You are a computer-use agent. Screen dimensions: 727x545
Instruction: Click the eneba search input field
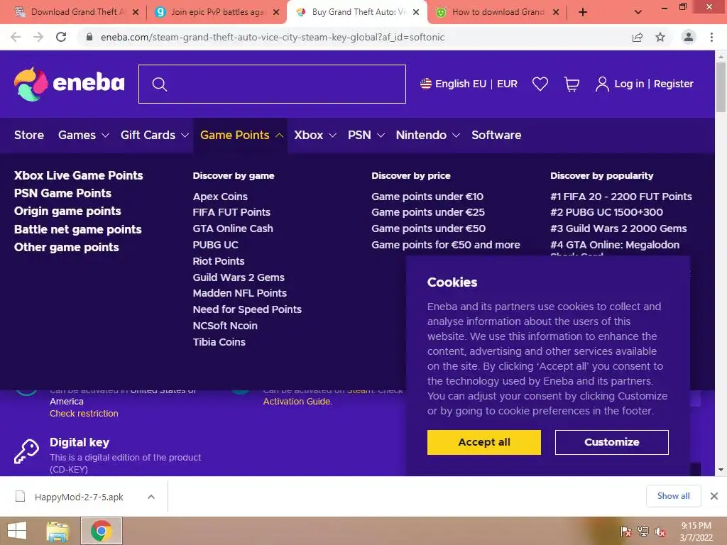tap(272, 84)
